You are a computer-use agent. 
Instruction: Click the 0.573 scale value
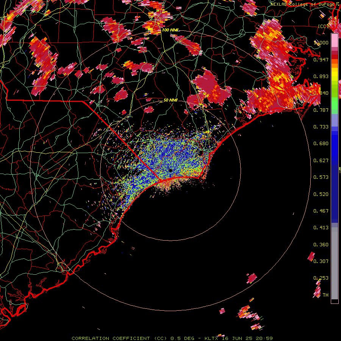[321, 177]
